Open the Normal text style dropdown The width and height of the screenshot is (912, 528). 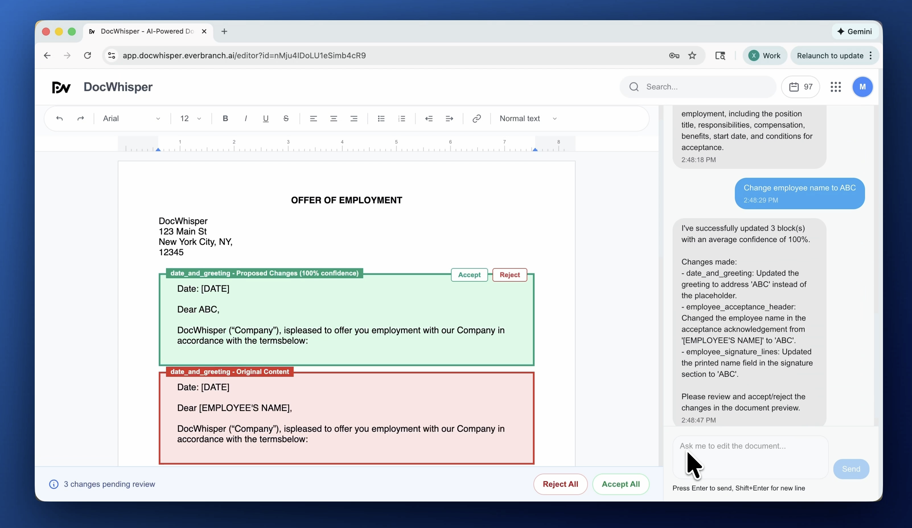pos(528,118)
